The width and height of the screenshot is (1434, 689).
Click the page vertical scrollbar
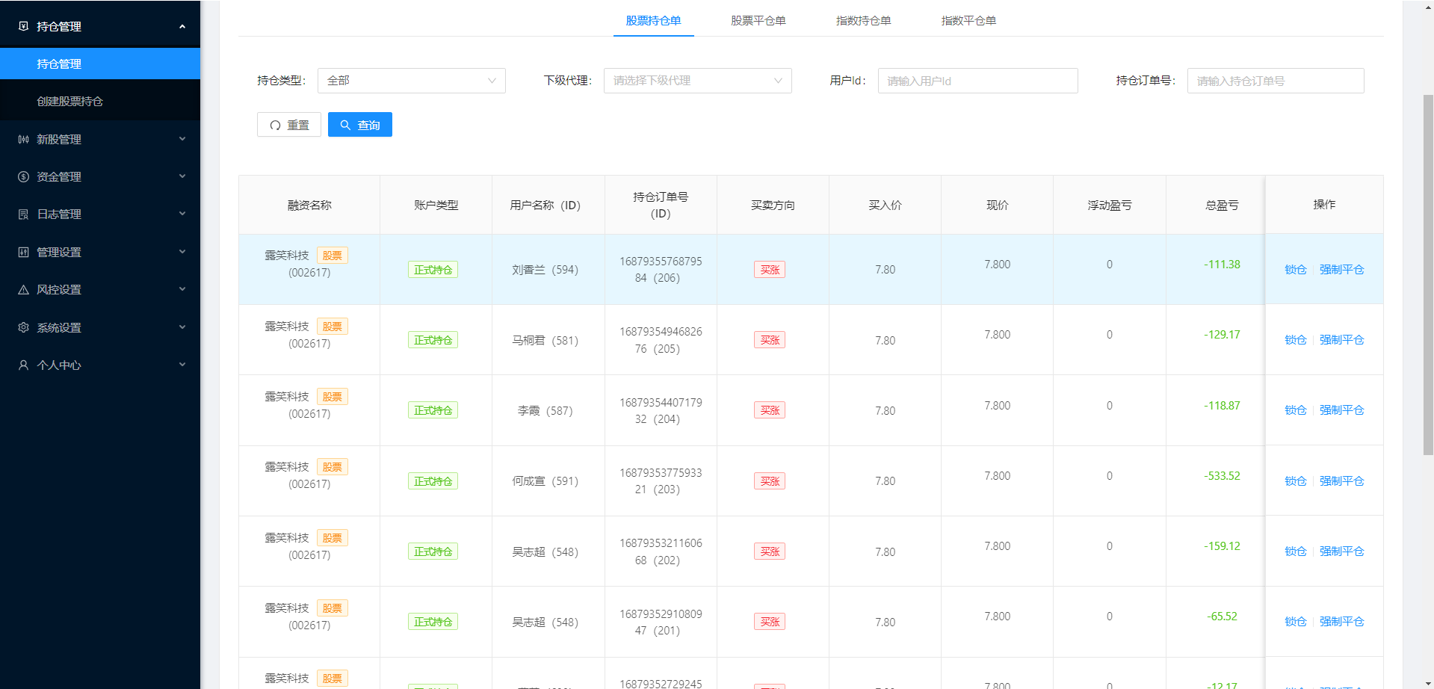pyautogui.click(x=1427, y=275)
